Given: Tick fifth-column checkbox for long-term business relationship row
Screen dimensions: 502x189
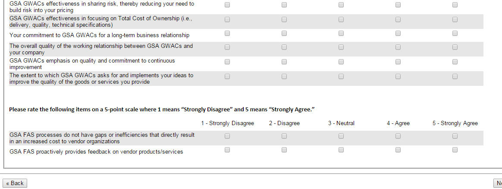Looking at the screenshot, I should pyautogui.click(x=455, y=33).
